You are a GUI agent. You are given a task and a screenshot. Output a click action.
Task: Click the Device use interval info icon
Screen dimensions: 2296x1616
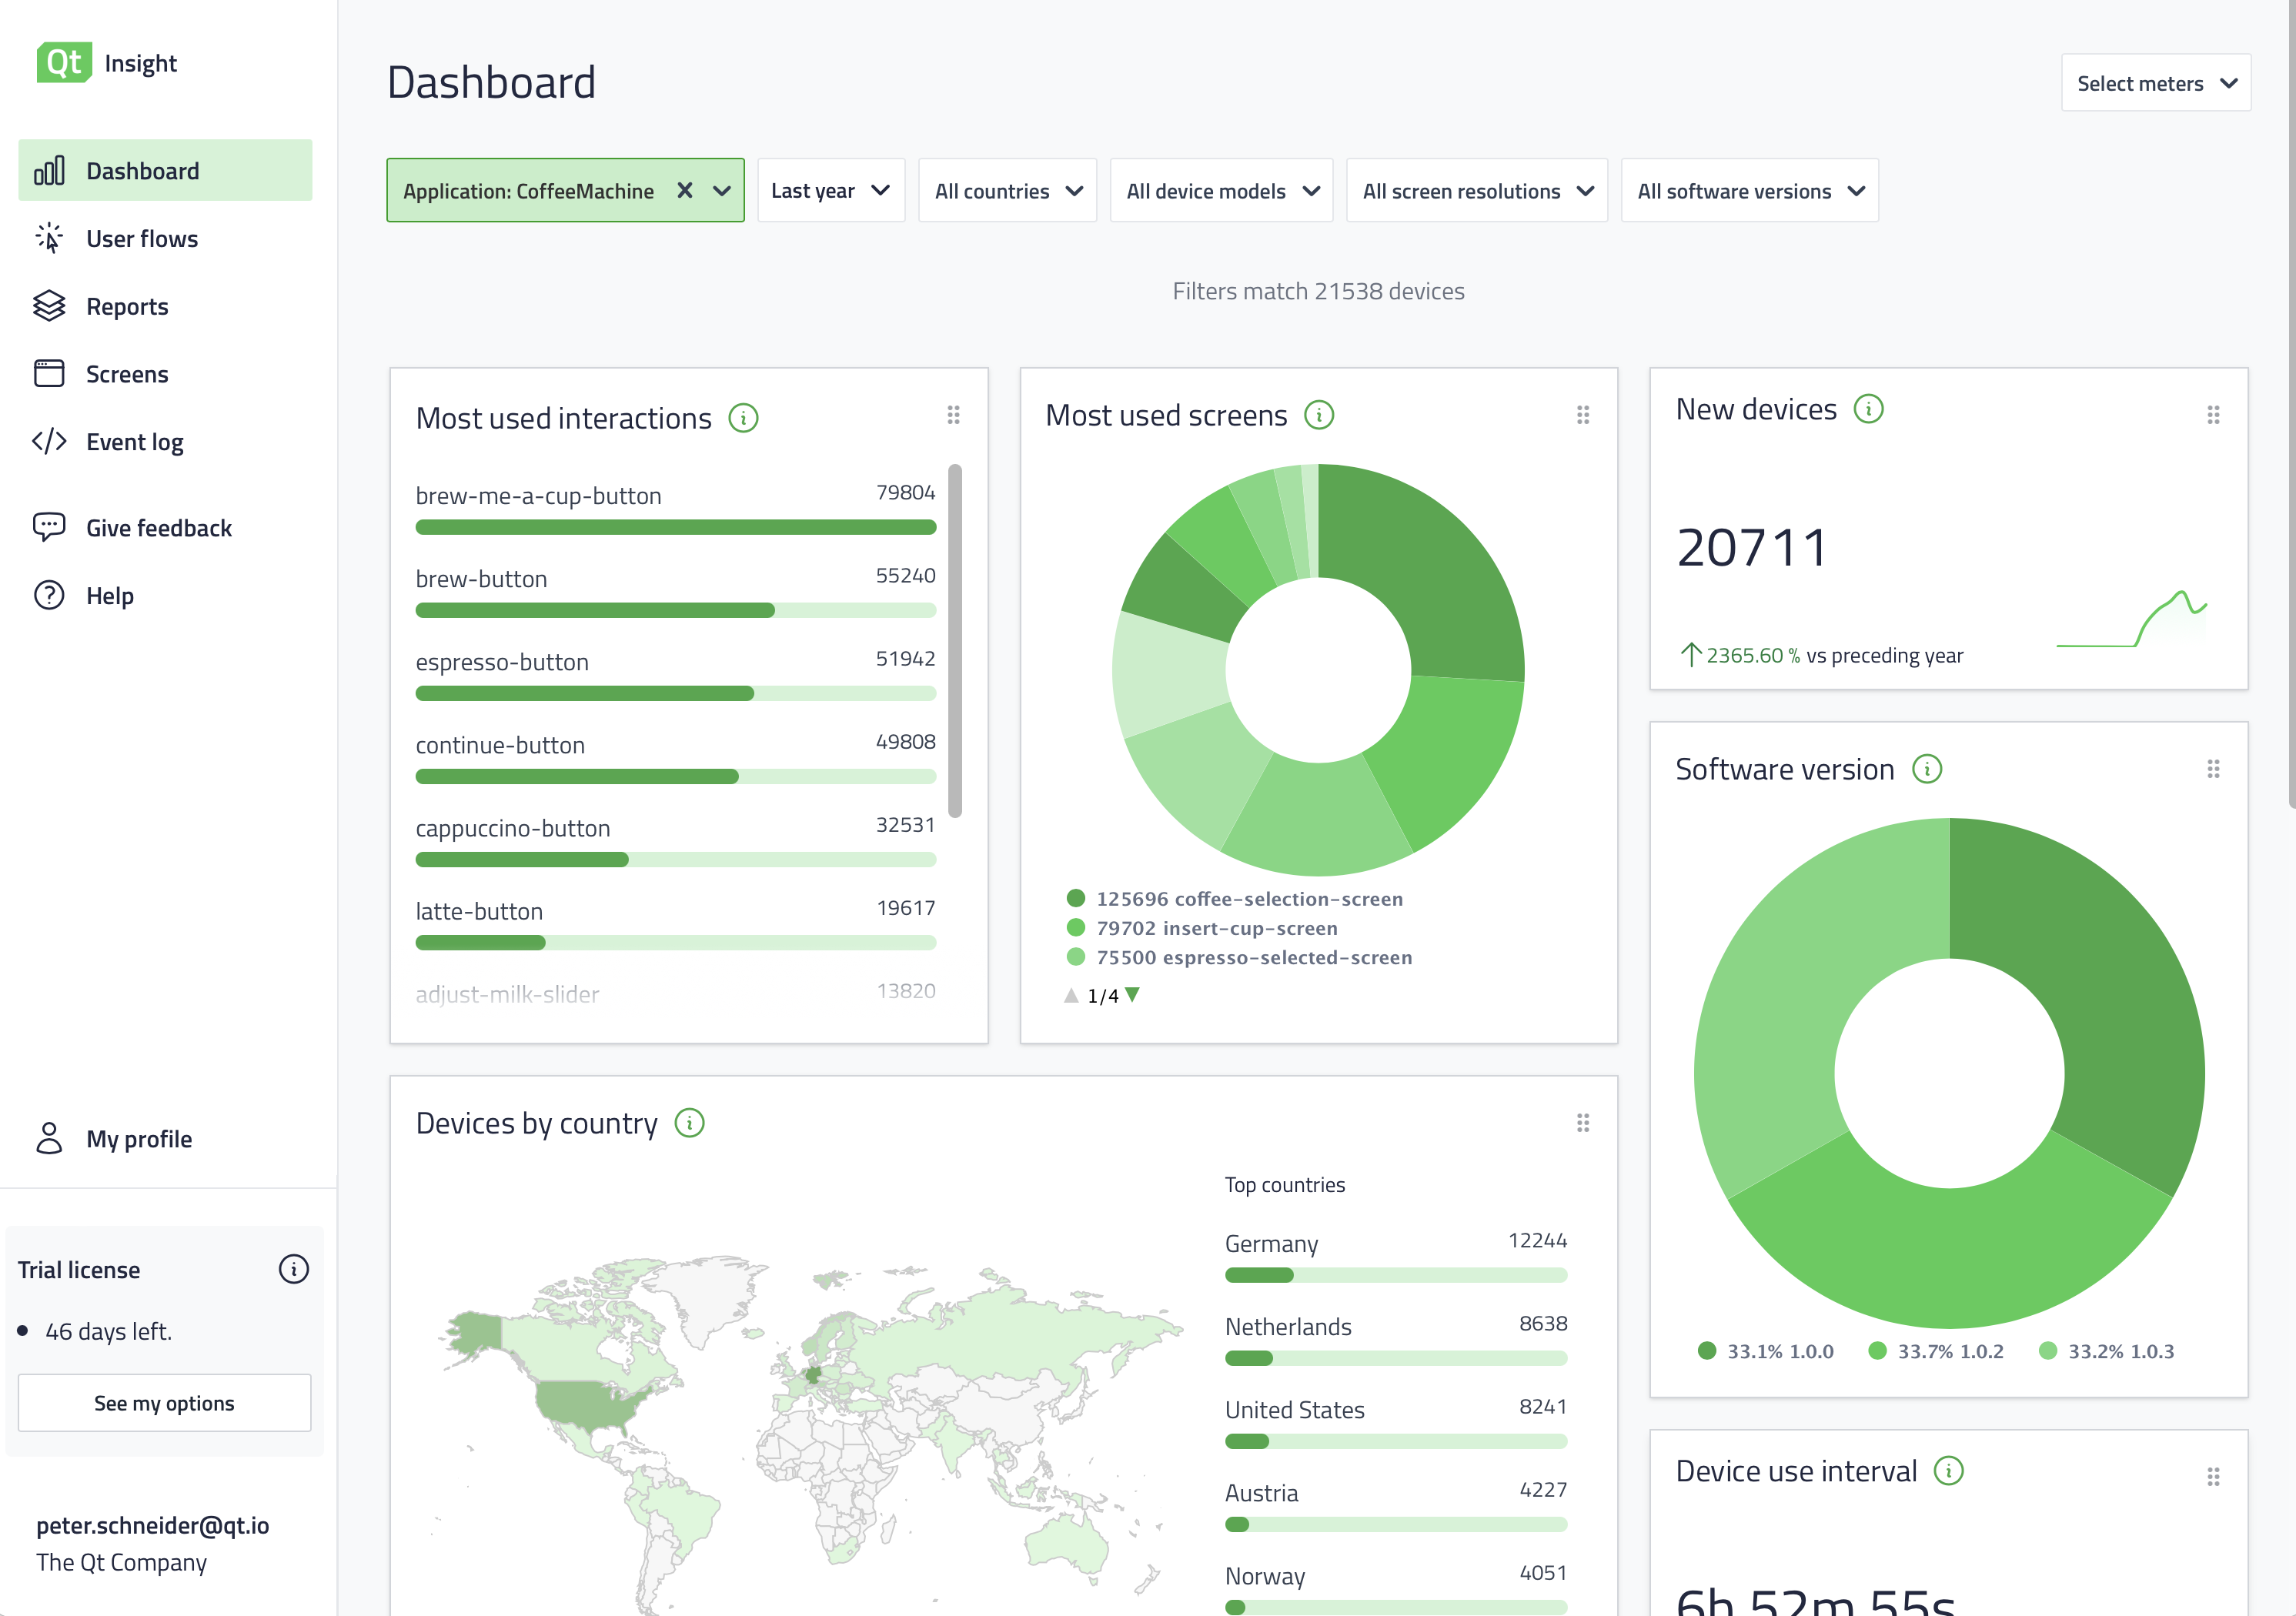[x=1948, y=1471]
